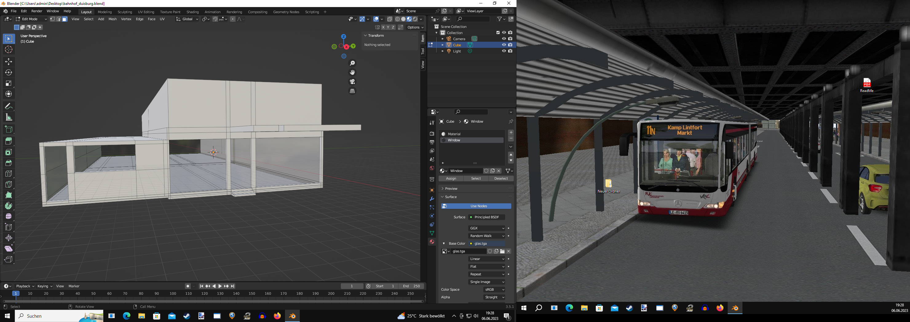Image resolution: width=910 pixels, height=322 pixels.
Task: Select the 3D Cursor tool
Action: click(x=9, y=50)
